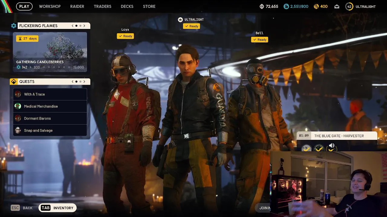
Task: Go to previous Quests page arrow
Action: [x=73, y=81]
